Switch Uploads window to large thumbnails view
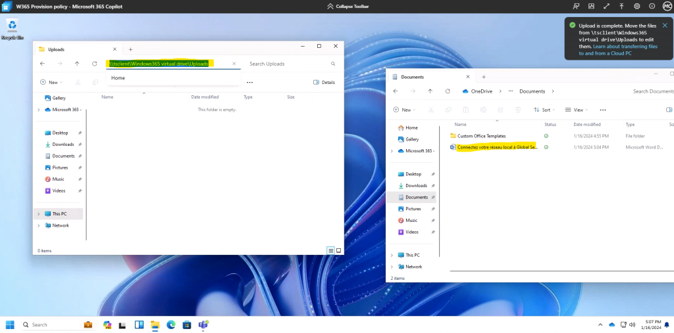This screenshot has width=674, height=333. coord(339,251)
